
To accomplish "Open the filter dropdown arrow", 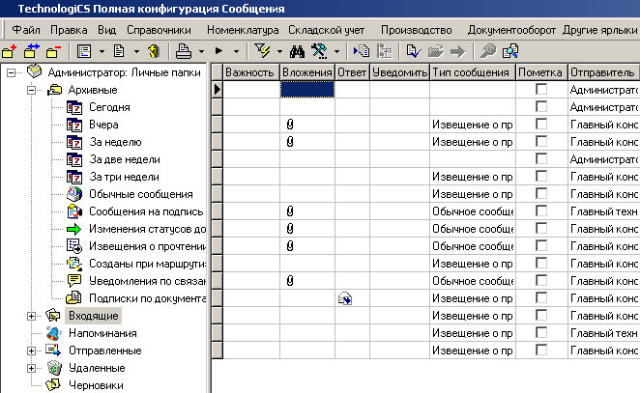I will coord(279,52).
